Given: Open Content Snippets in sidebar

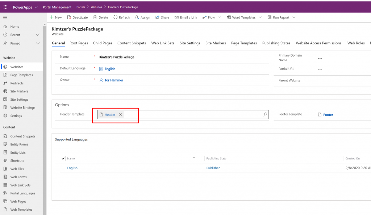Looking at the screenshot, I should coord(23,136).
